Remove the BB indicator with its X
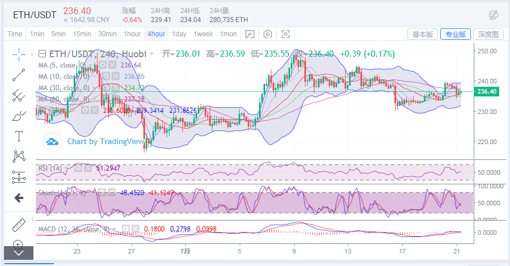Viewport: 510px width, 266px height. tap(95, 111)
